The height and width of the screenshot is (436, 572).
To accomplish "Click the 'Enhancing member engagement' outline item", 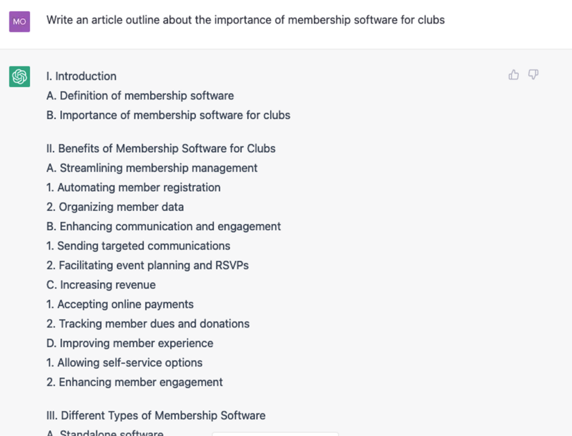I will coord(134,382).
